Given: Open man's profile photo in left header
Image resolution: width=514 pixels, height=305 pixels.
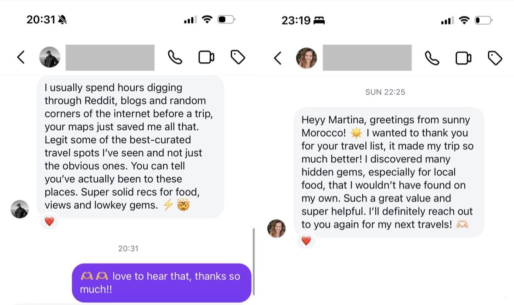Looking at the screenshot, I should 50,58.
